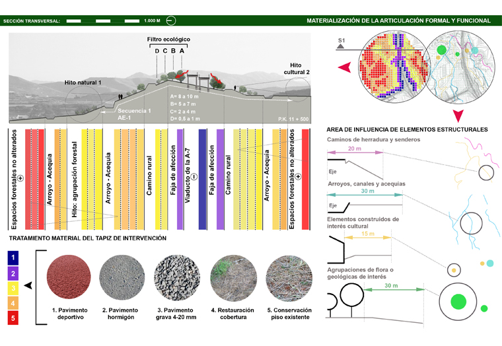Click the small yellow dot inside circle
The width and height of the screenshot is (502, 346).
click(x=453, y=271)
